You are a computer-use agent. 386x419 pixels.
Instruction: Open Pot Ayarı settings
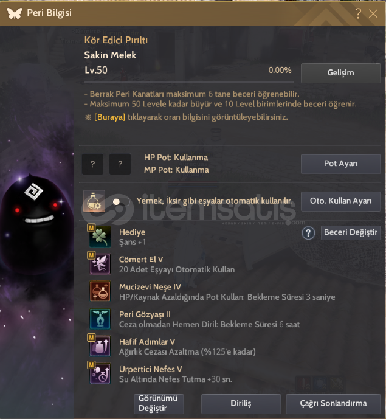[x=340, y=164]
